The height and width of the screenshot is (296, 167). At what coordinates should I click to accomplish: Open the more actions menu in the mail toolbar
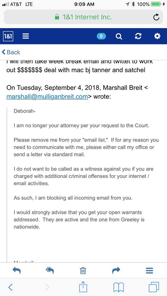(149, 270)
